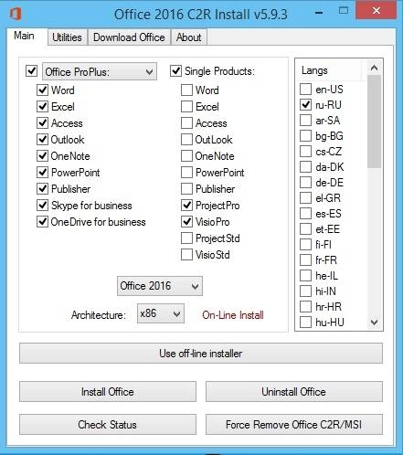403x455 pixels.
Task: Select the da-DK language checkbox
Action: tap(305, 167)
